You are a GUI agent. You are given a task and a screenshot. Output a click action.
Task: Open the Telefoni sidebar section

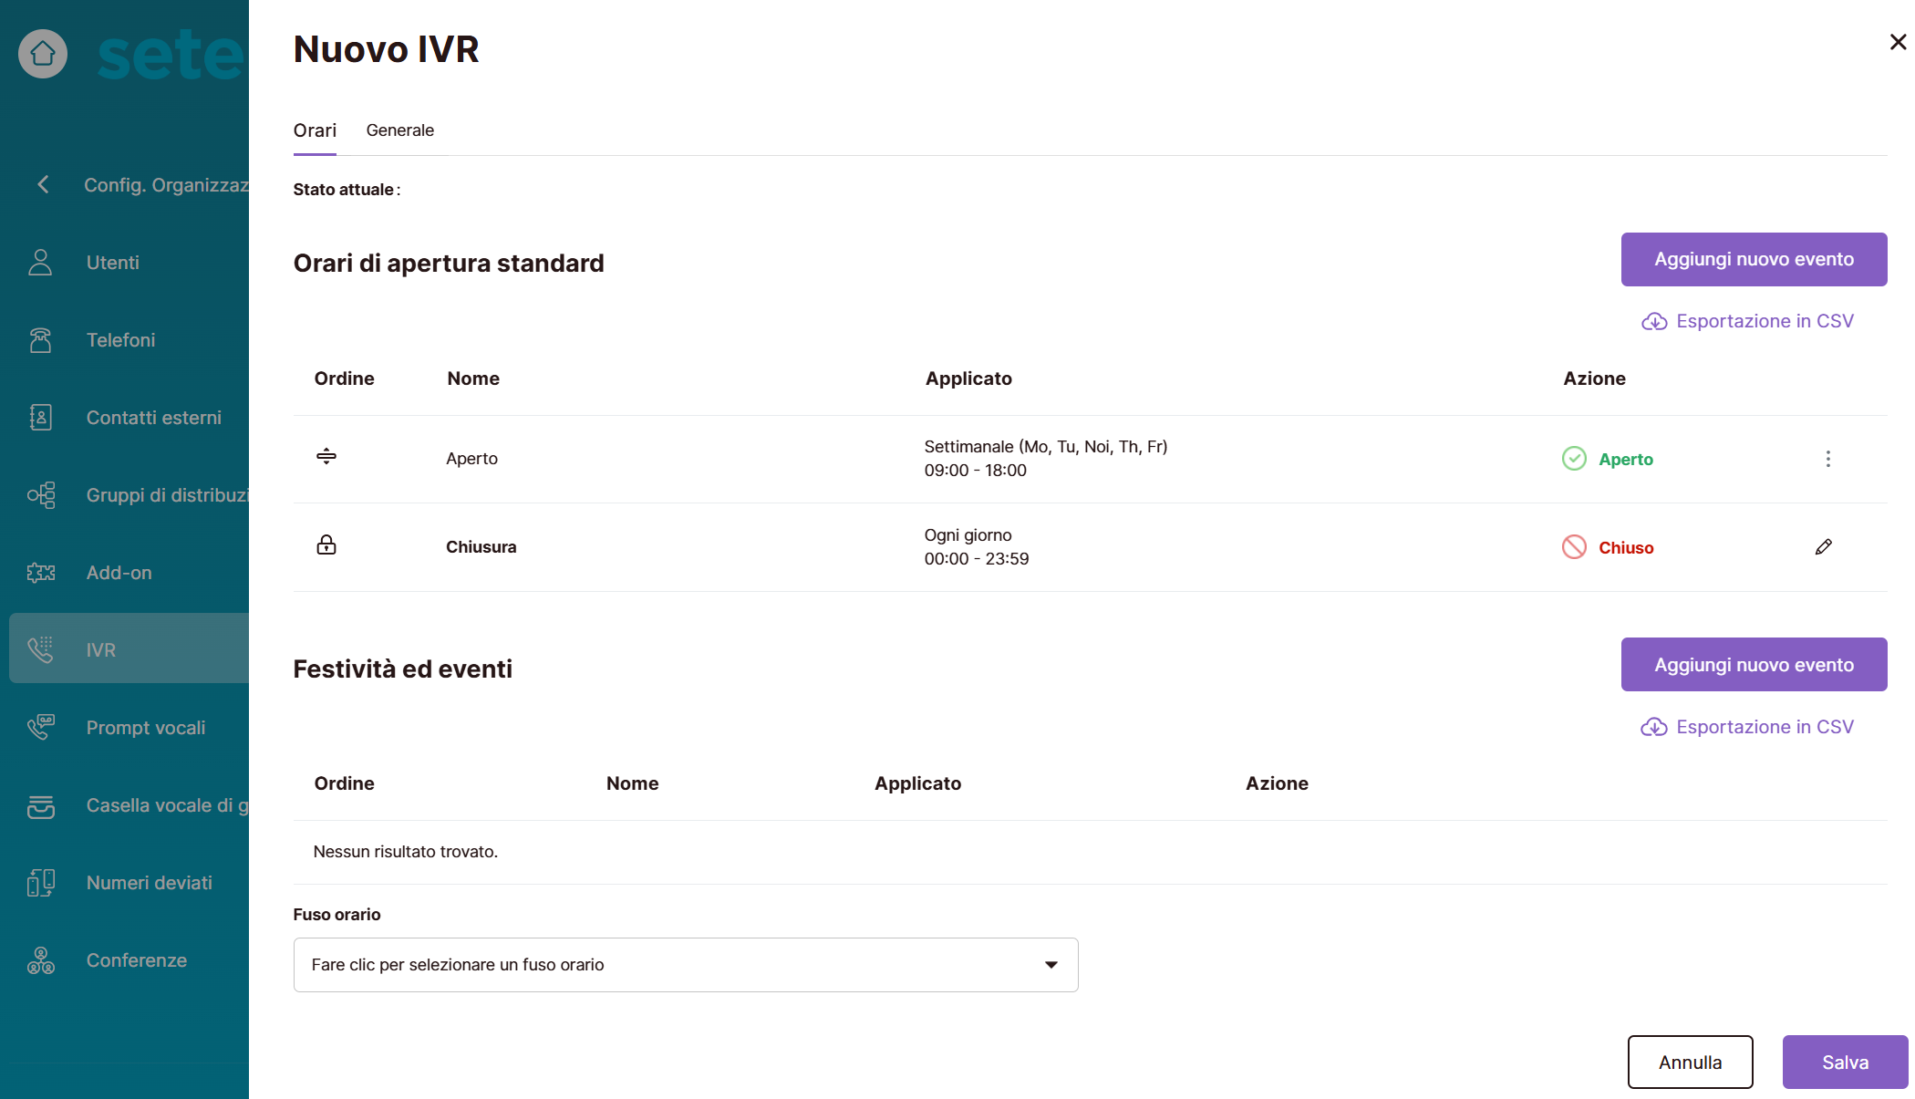[120, 340]
